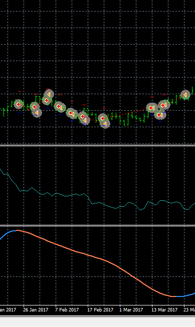Click the rightmost orange exit marker near 23 Mar
This screenshot has height=327, width=195.
point(185,95)
